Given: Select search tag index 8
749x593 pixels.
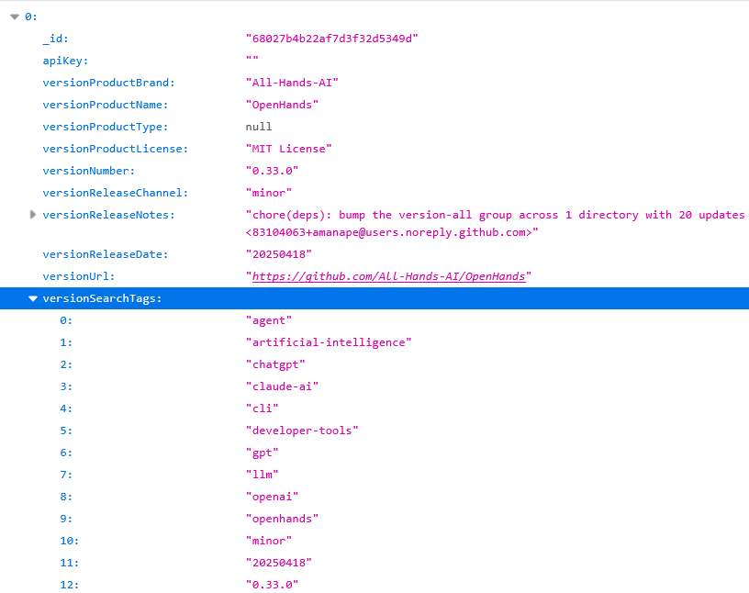Looking at the screenshot, I should click(66, 497).
